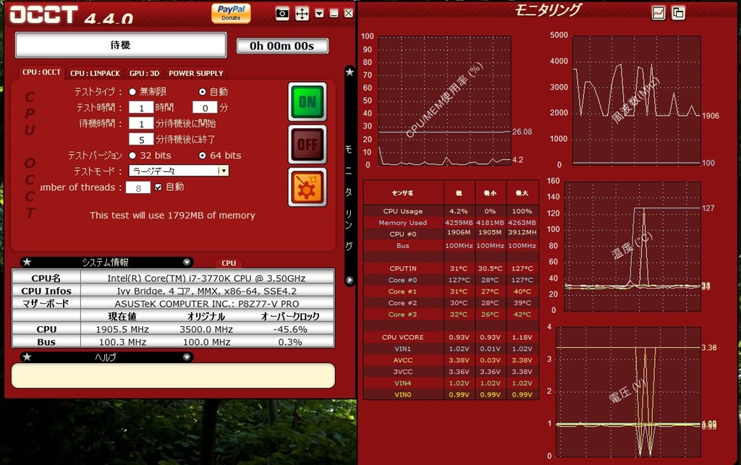Toggle the automatic threads checkbox

[x=158, y=187]
